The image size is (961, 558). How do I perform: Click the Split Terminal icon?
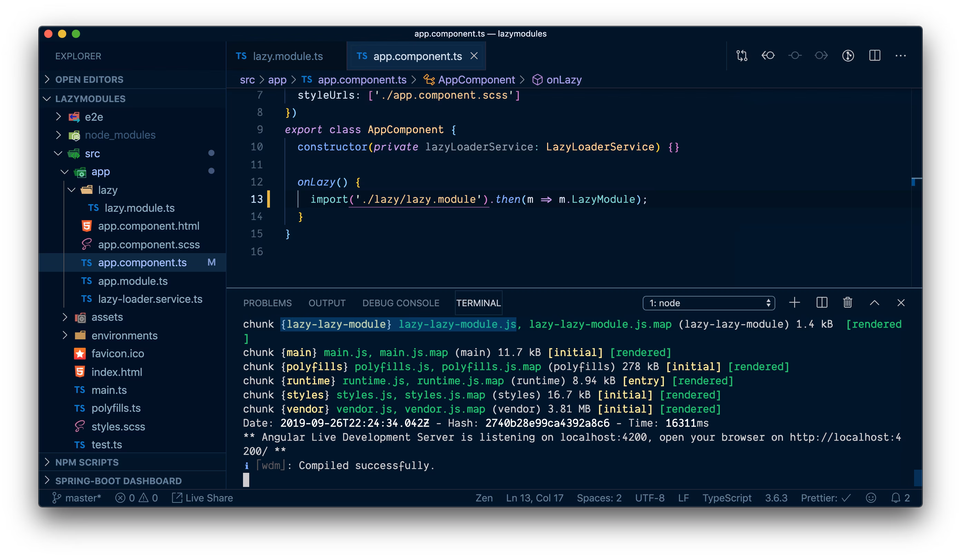tap(822, 303)
